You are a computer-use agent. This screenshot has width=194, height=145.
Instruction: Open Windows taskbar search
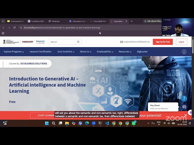[54, 123]
